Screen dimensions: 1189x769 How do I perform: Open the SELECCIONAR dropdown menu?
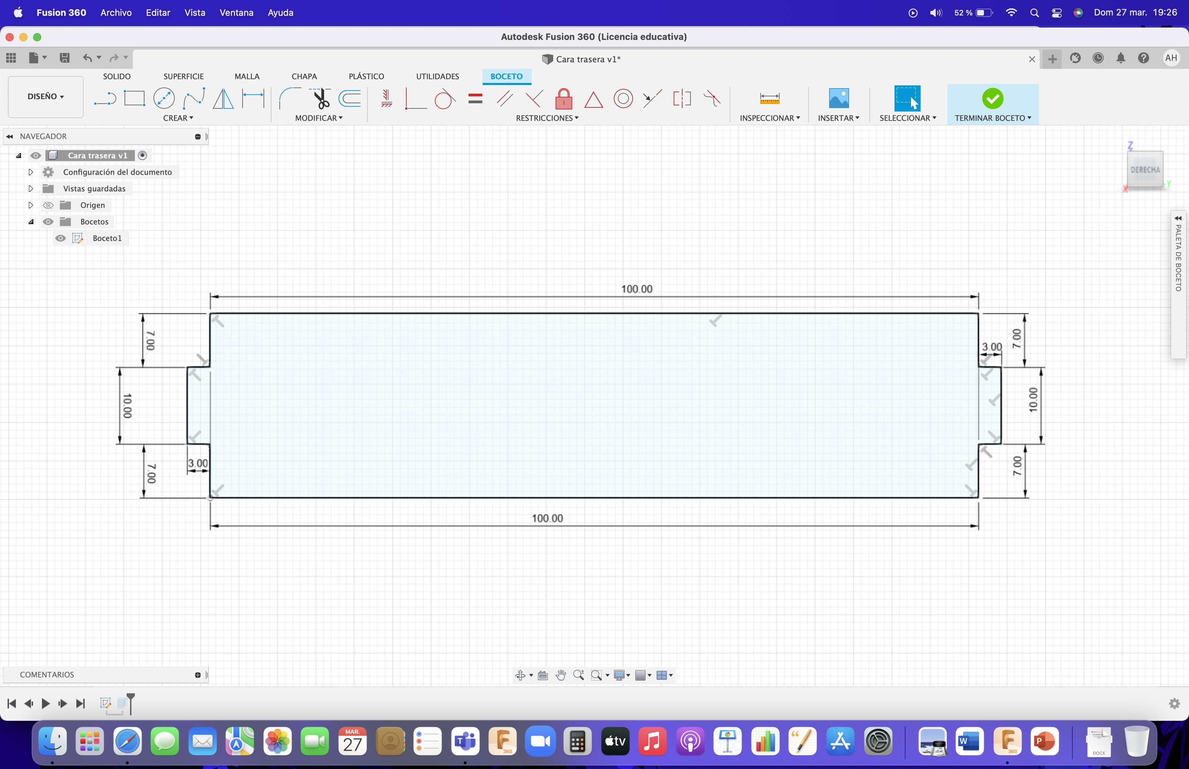[908, 118]
